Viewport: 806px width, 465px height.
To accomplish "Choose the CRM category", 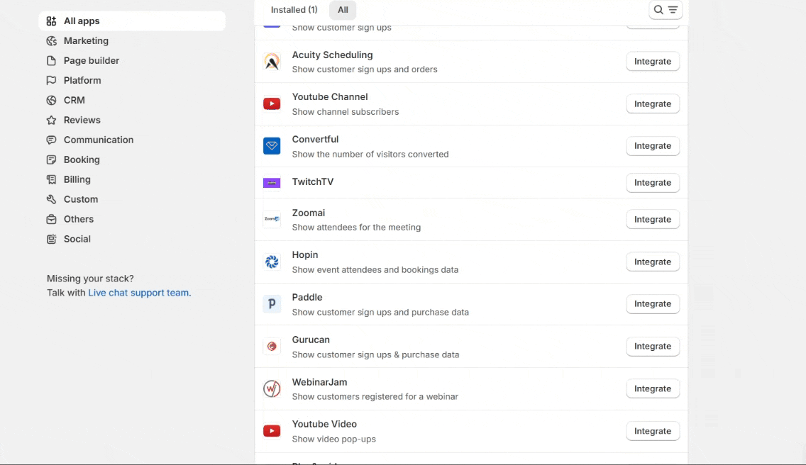I will tap(74, 101).
